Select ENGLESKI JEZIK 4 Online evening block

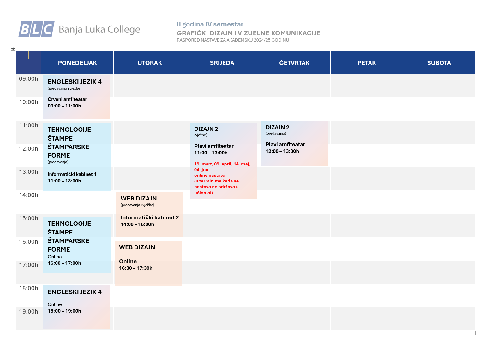tap(77, 307)
